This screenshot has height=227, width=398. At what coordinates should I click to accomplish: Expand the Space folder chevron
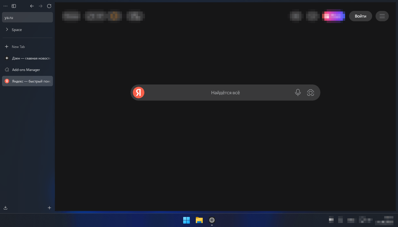click(x=7, y=30)
